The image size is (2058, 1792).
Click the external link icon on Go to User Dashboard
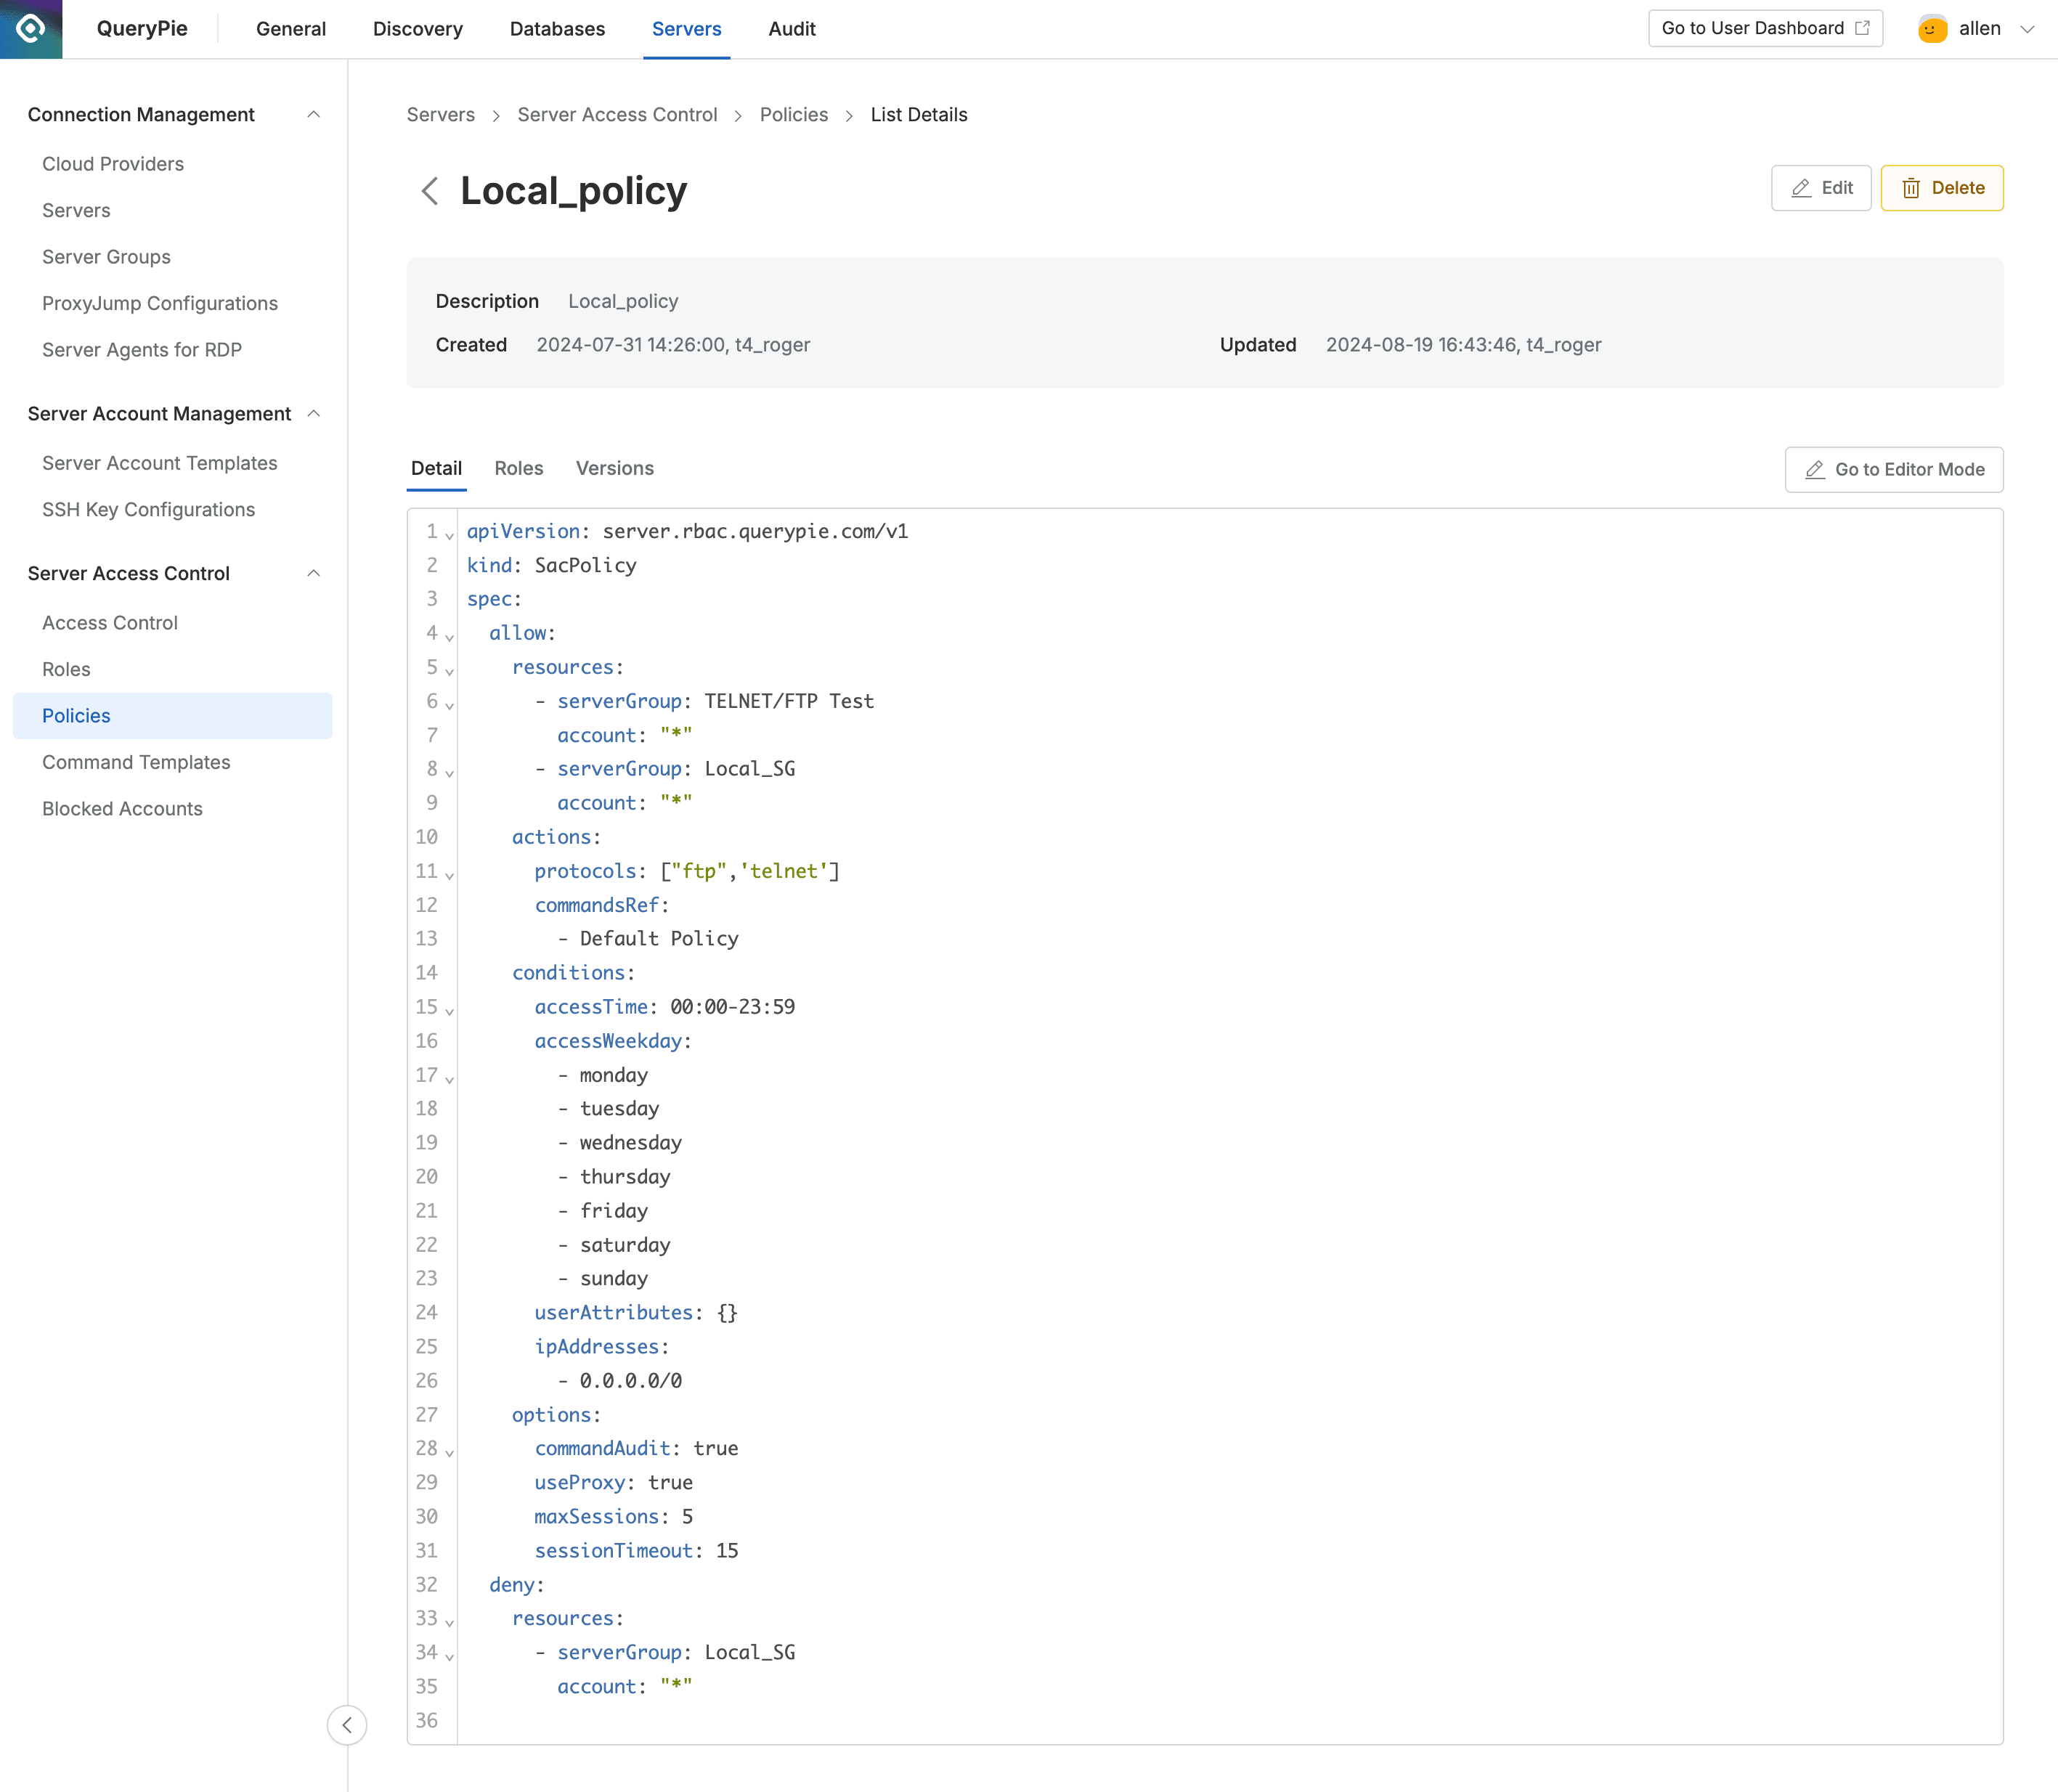pyautogui.click(x=1862, y=28)
